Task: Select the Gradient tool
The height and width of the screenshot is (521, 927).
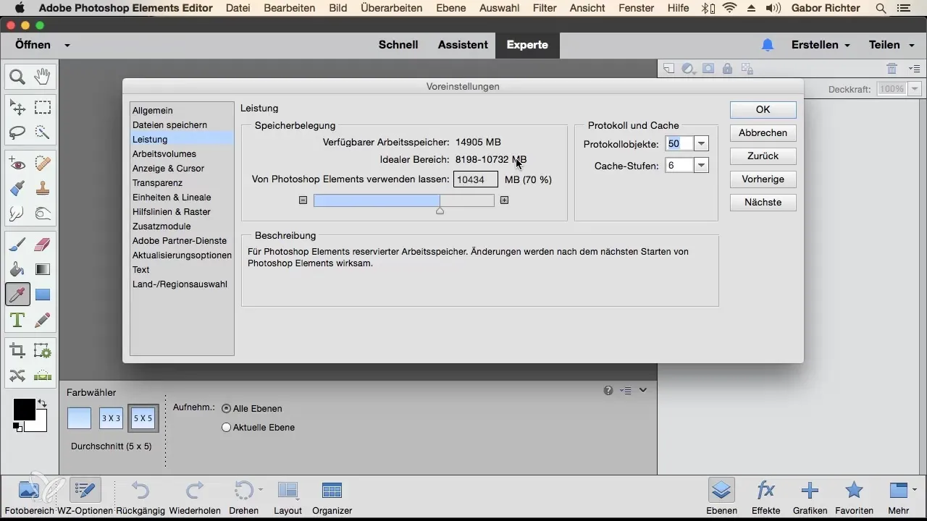Action: point(43,270)
